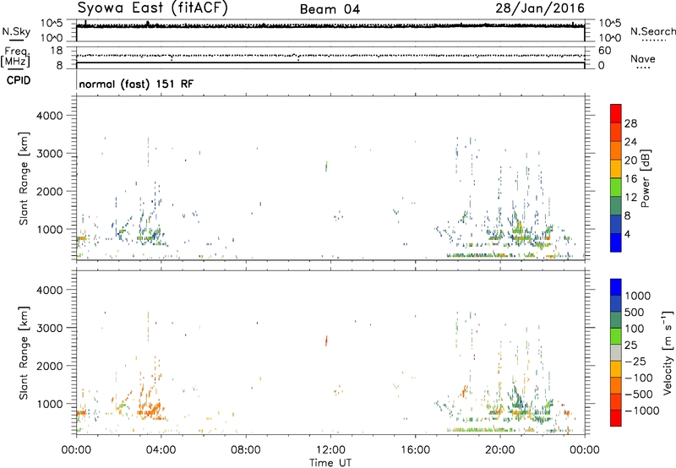The height and width of the screenshot is (468, 676).
Task: Select the 'Freq. [MHz]' axis label
Action: 15,57
